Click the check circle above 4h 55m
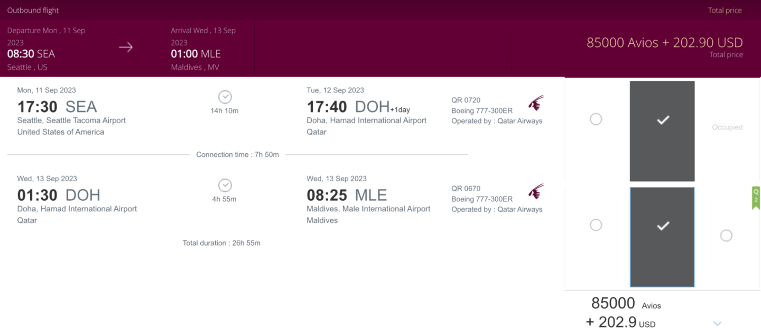Image resolution: width=761 pixels, height=336 pixels. pyautogui.click(x=225, y=185)
